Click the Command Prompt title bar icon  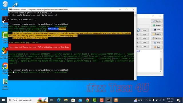(x=10, y=9)
